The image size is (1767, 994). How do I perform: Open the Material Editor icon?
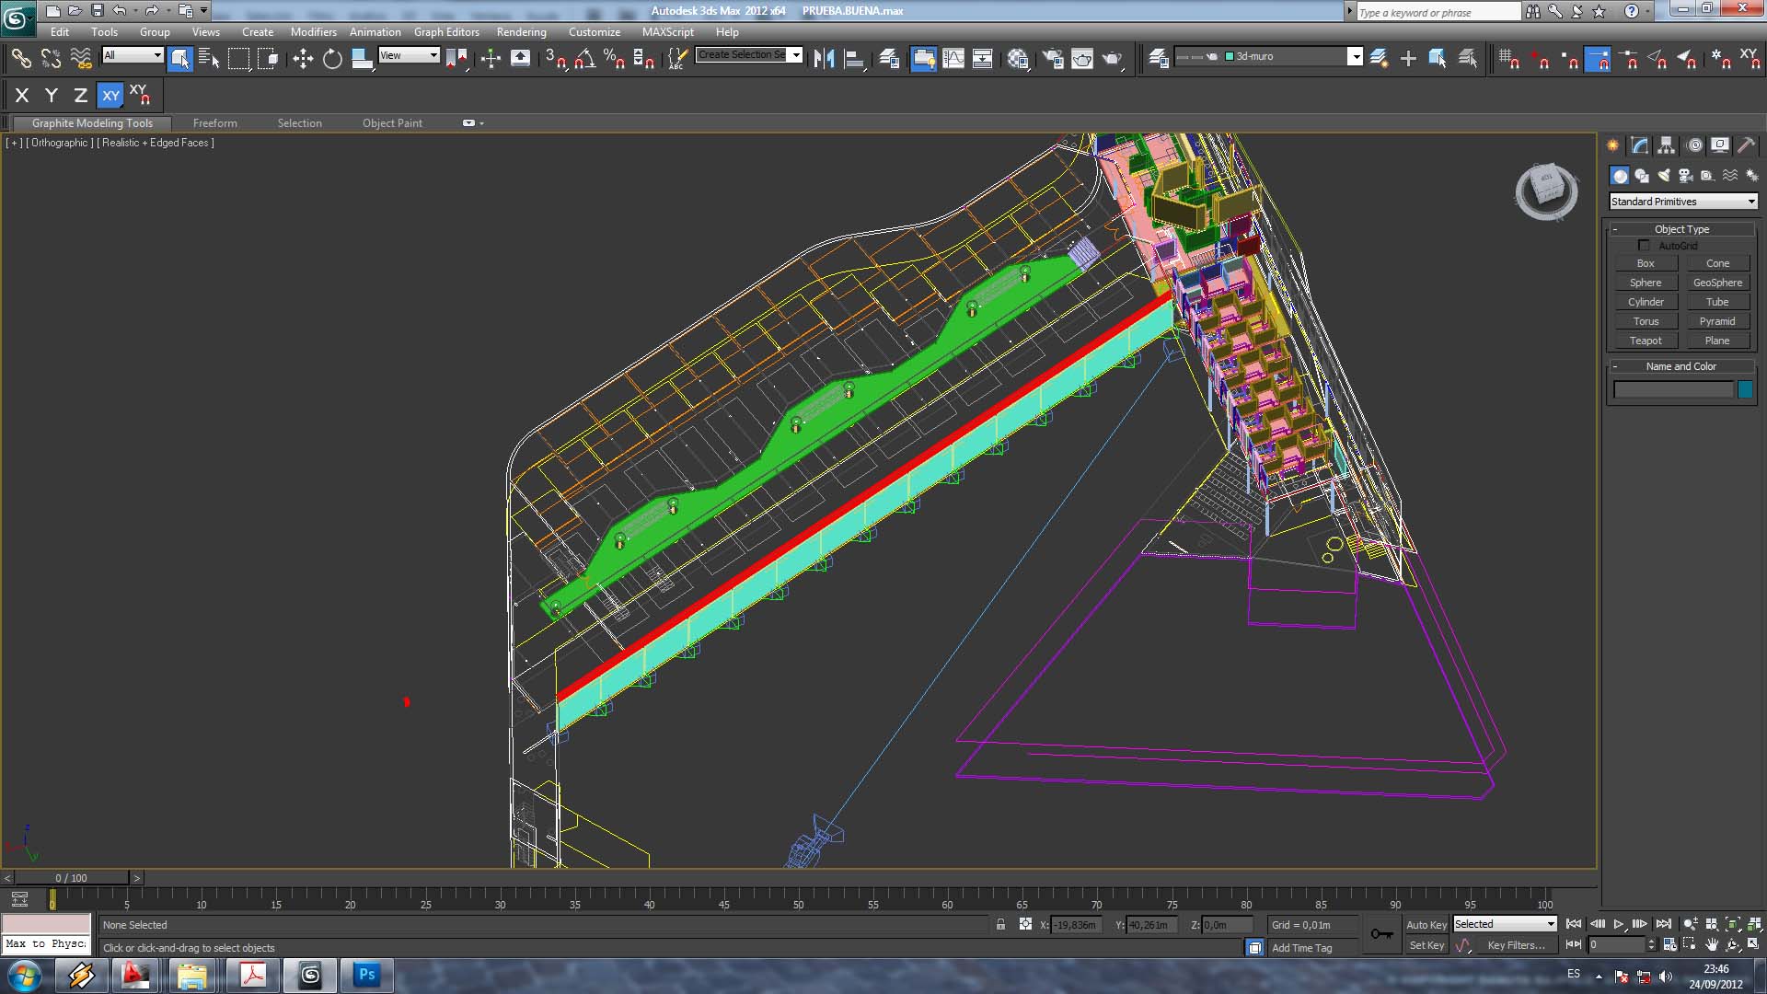click(x=1018, y=59)
